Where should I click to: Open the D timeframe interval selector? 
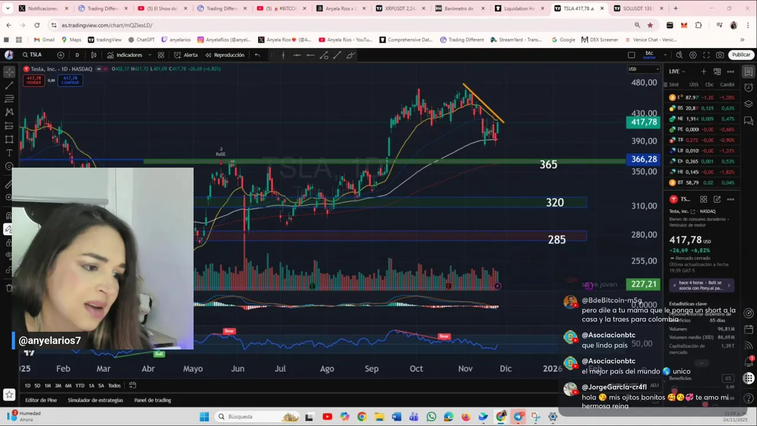(x=77, y=55)
